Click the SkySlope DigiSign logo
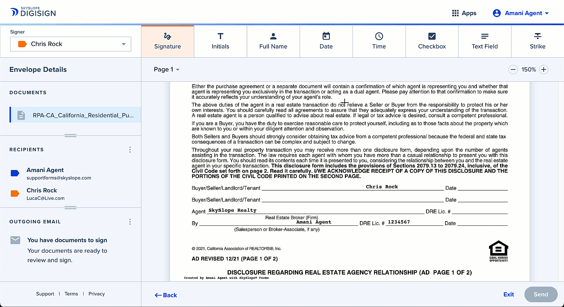The image size is (564, 307). 33,12
